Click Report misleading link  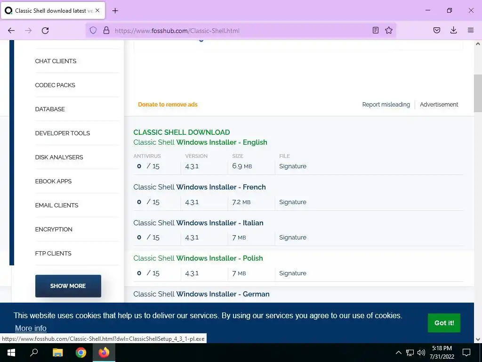386,104
